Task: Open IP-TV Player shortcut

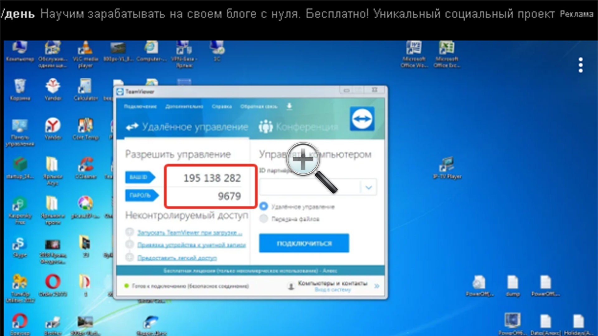Action: tap(447, 168)
